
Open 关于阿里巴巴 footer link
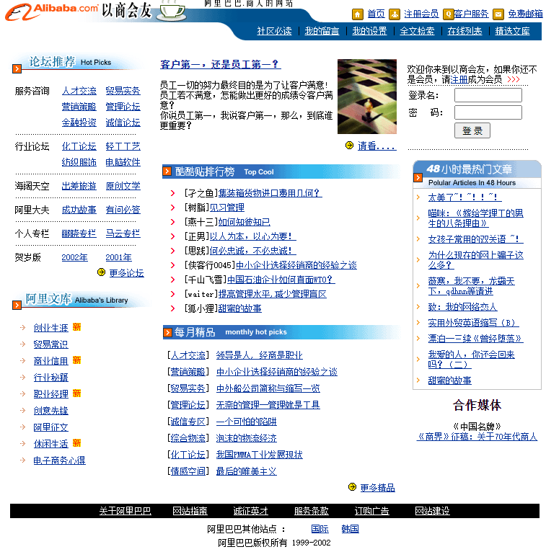coord(125,511)
